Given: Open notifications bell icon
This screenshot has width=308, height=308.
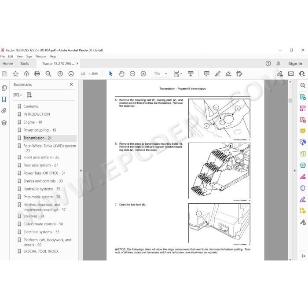Looking at the screenshot, I should pyautogui.click(x=279, y=63).
